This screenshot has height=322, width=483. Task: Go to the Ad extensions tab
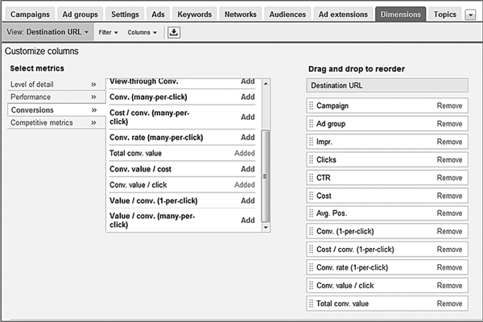coord(343,14)
